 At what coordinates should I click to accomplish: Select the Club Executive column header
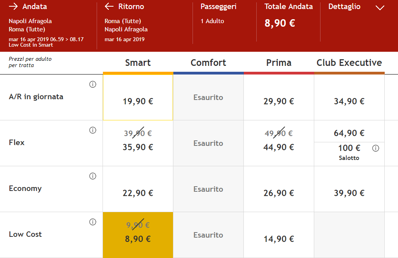[x=349, y=63]
